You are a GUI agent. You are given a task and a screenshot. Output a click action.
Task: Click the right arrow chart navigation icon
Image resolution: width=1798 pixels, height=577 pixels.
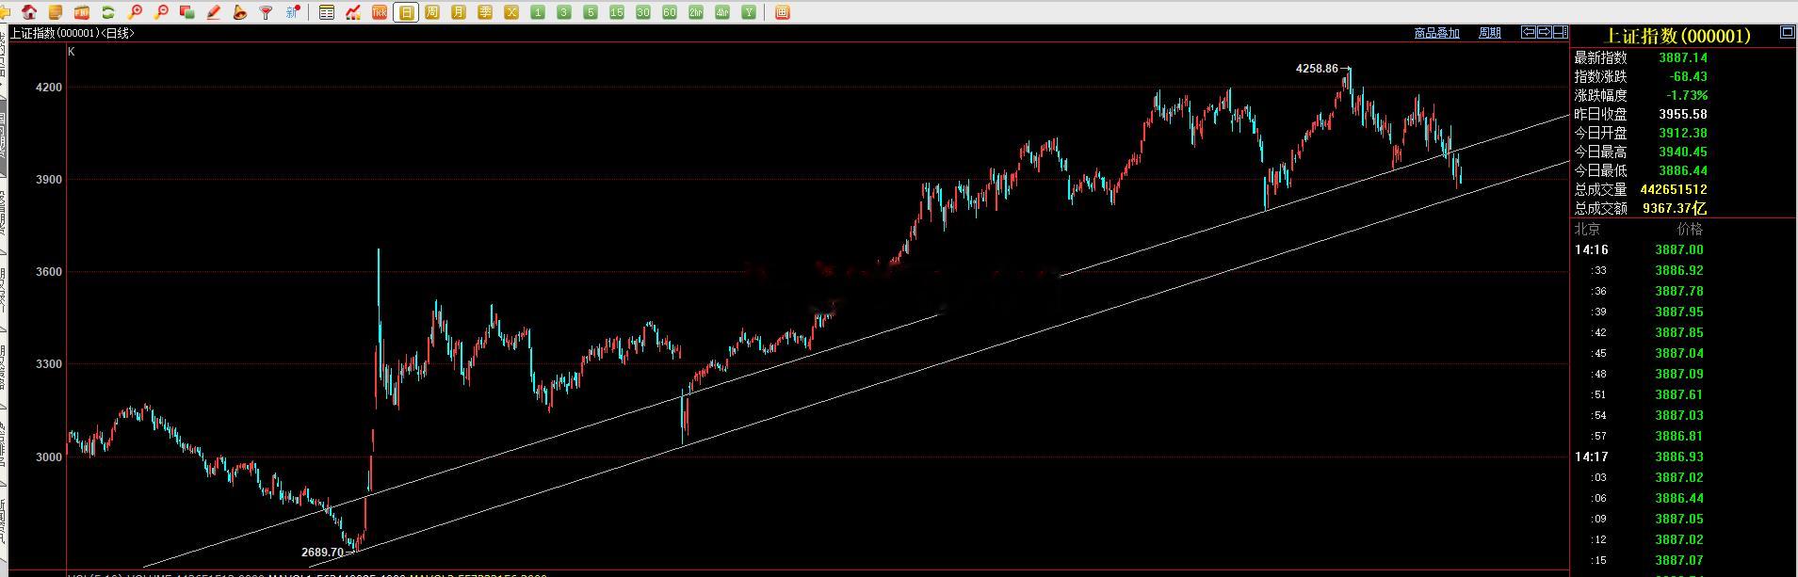point(1545,32)
